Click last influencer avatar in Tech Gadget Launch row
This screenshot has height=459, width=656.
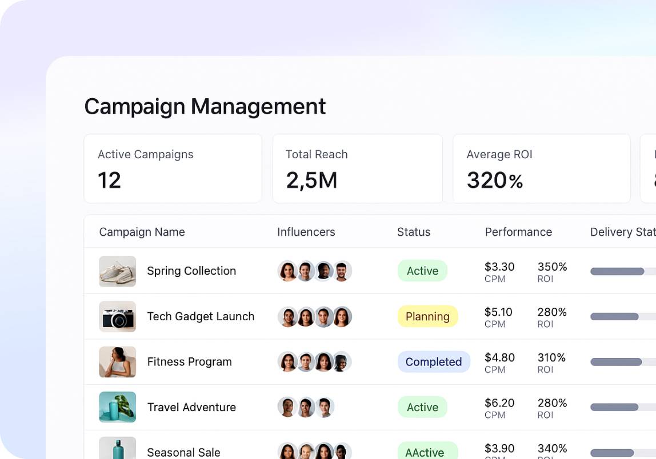click(x=342, y=317)
